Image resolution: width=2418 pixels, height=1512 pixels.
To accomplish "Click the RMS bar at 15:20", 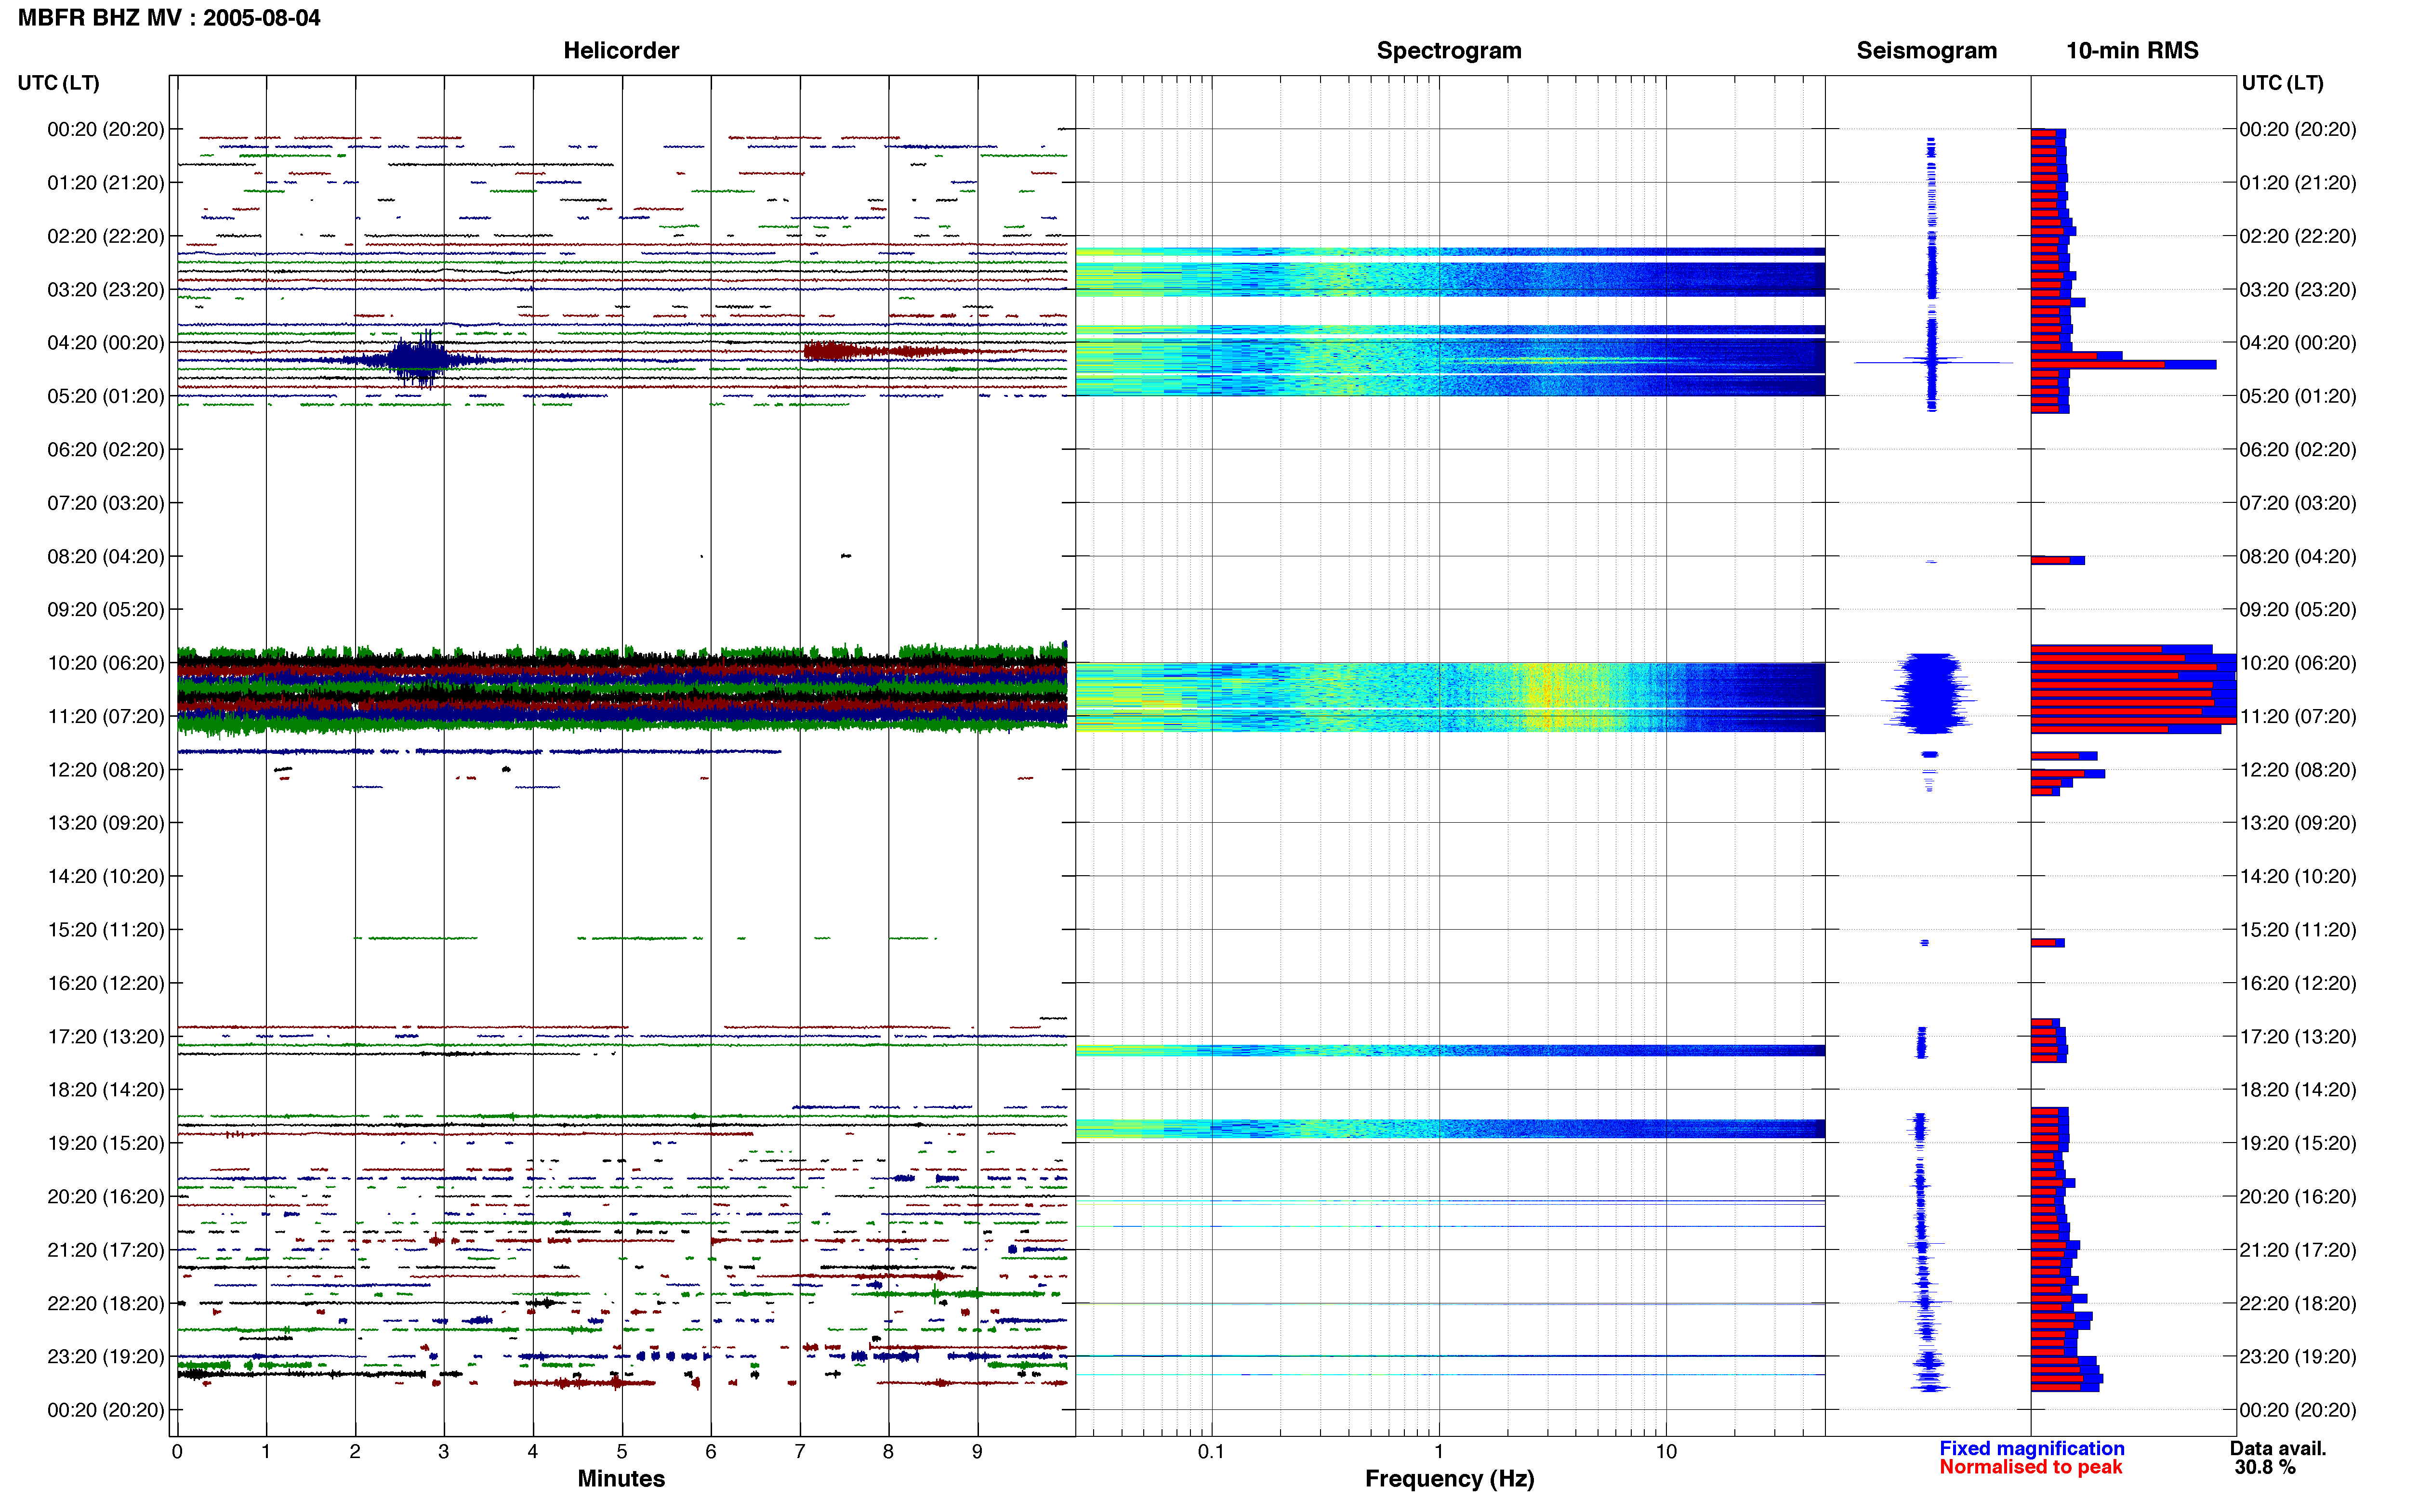I will (x=2047, y=943).
